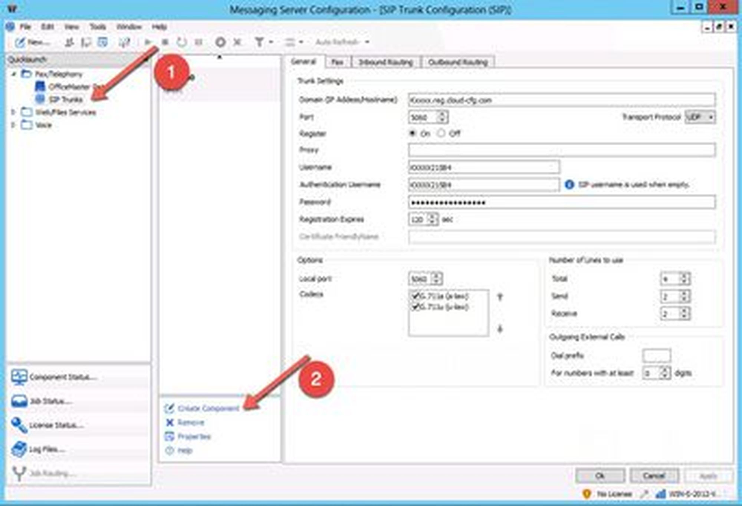Click the filter funnel toolbar icon
742x506 pixels.
pos(259,42)
